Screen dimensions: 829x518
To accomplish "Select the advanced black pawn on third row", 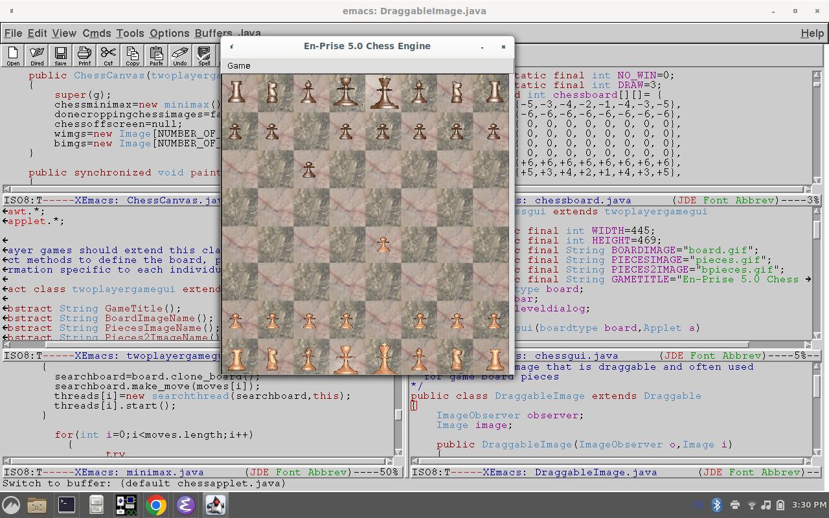I will (x=309, y=170).
